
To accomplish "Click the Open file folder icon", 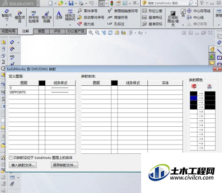I will pyautogui.click(x=61, y=3).
